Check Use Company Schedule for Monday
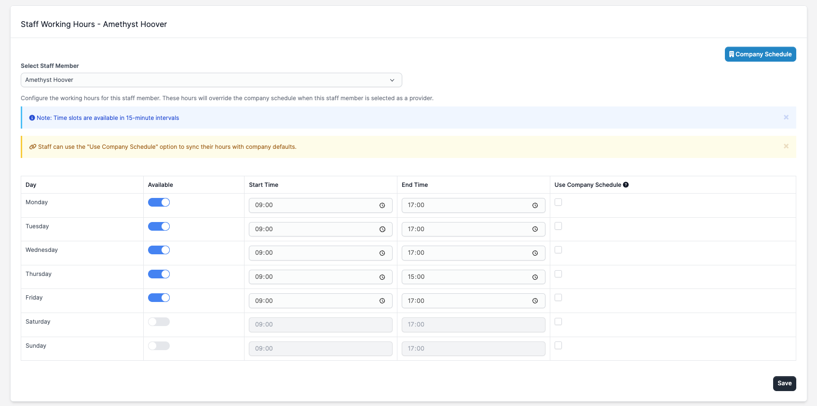The height and width of the screenshot is (406, 817). tap(558, 202)
